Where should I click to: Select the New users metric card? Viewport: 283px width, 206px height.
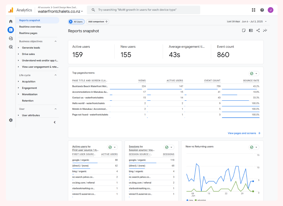(x=139, y=52)
